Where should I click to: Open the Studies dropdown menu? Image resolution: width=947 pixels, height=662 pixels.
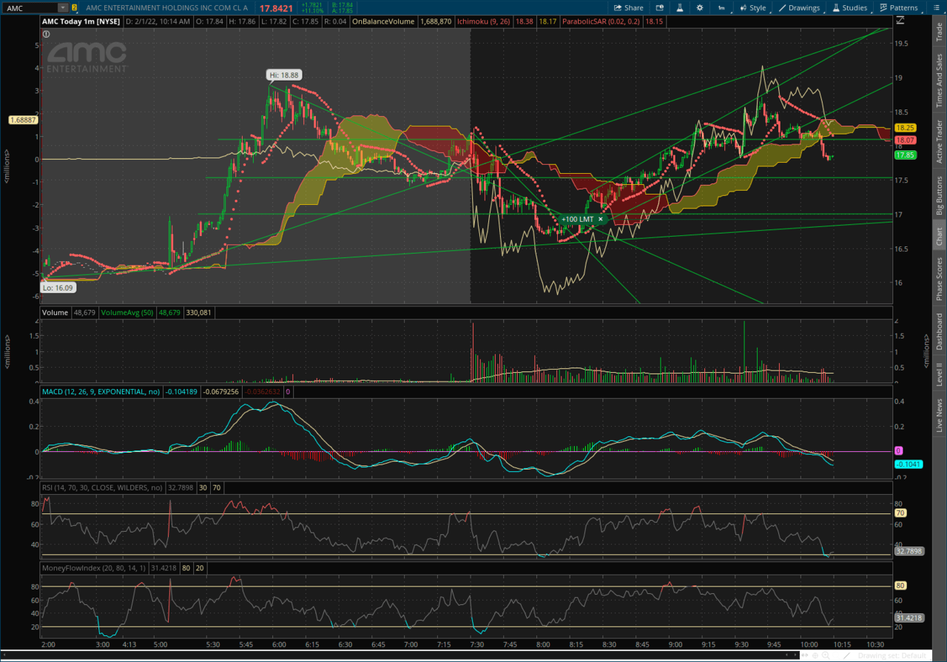point(850,7)
